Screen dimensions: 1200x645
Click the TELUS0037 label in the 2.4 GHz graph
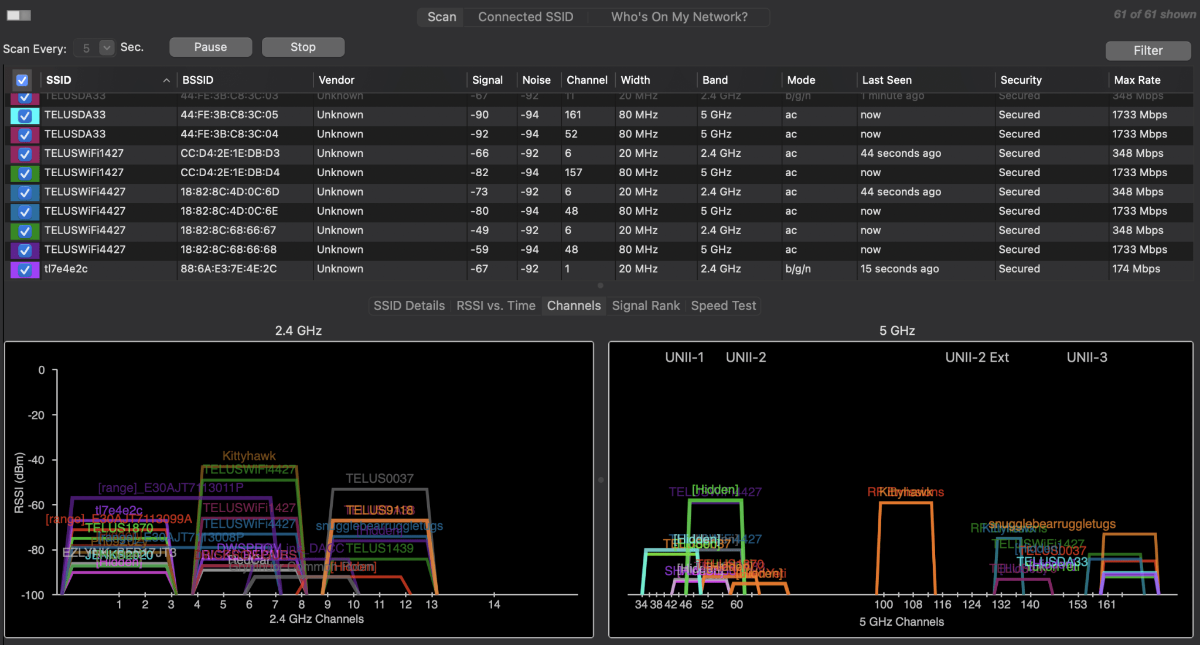(x=379, y=479)
